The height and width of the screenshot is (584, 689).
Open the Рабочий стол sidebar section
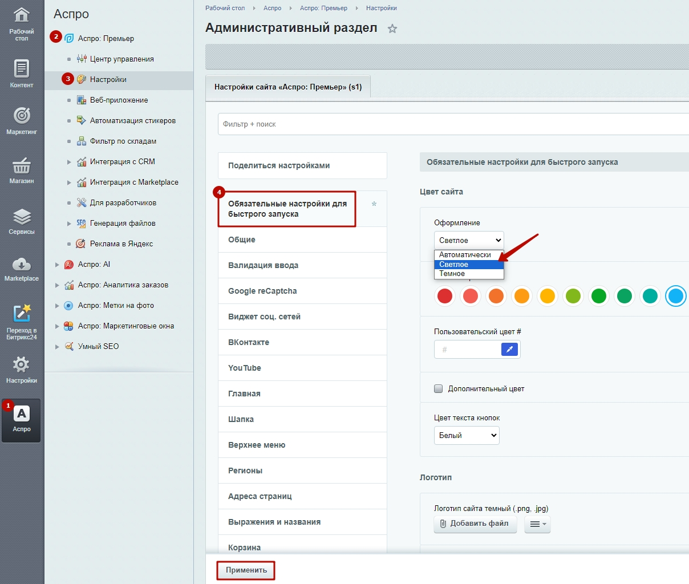click(x=22, y=24)
